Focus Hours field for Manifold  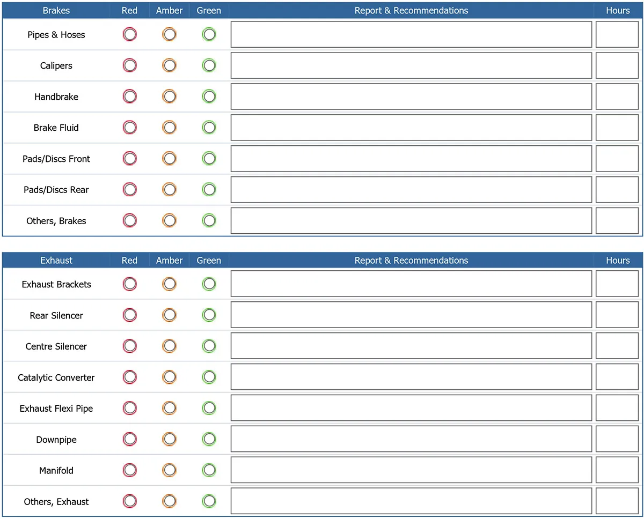coord(617,471)
